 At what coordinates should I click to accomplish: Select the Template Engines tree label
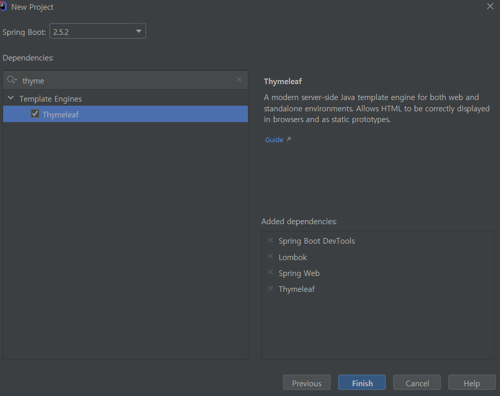coord(51,99)
